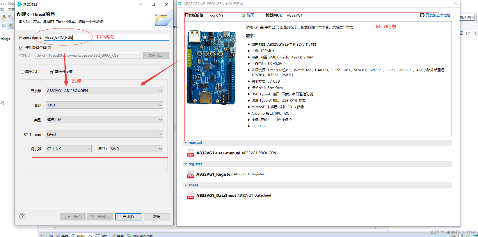Screen dimensions: 478x237
Task: Open the RT-Thread latest version dropdown
Action: 104,134
